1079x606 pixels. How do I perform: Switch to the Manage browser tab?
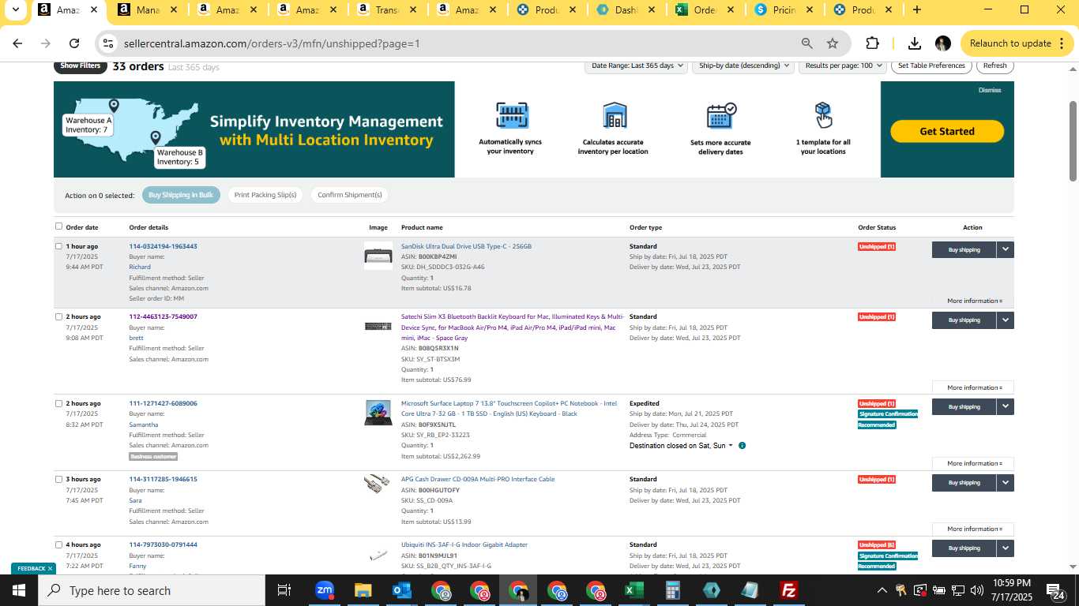tap(146, 10)
